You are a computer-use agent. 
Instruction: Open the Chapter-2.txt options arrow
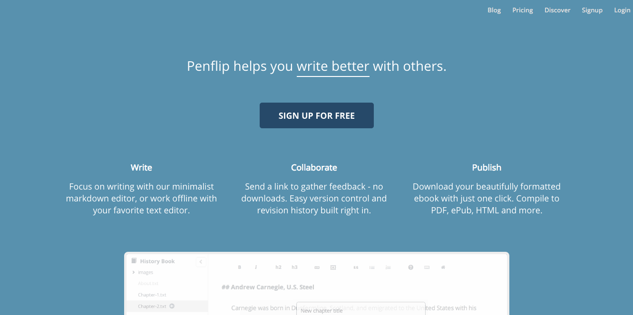[172, 306]
